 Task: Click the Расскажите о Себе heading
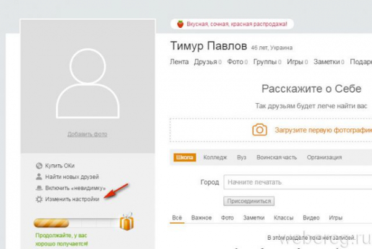(311, 89)
